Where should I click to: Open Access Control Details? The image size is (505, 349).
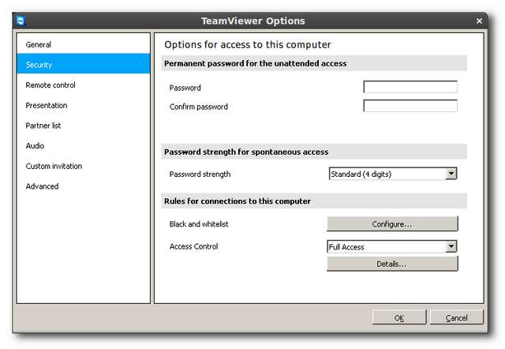[x=392, y=264]
